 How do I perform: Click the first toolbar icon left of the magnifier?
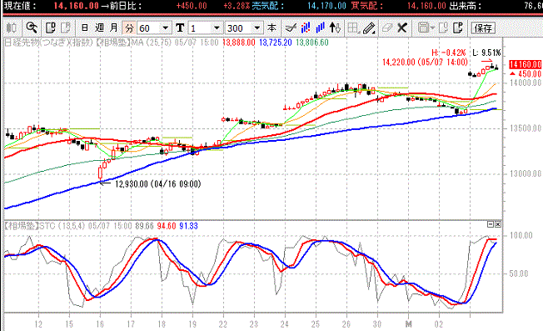12,28
